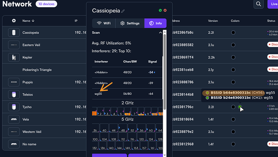The width and height of the screenshot is (278, 157).
Task: Close the Cassiopeia panel with red X
Action: (x=165, y=10)
